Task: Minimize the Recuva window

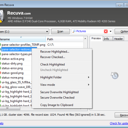Action: click(120, 5)
